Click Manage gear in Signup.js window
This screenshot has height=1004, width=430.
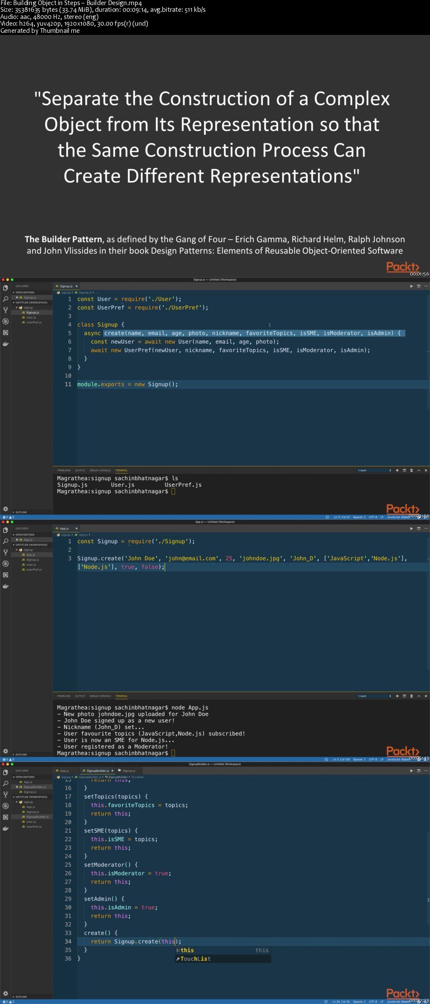pos(5,509)
